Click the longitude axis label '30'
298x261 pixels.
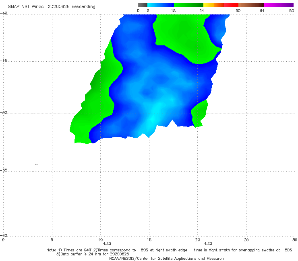coord(295,240)
